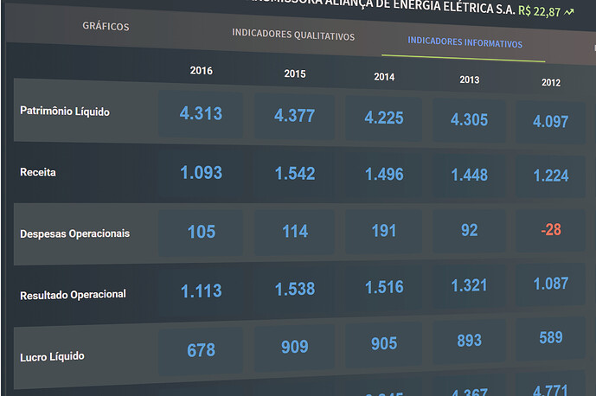
Task: Click Patrimônio Líquido value 4.305
Action: [x=469, y=120]
